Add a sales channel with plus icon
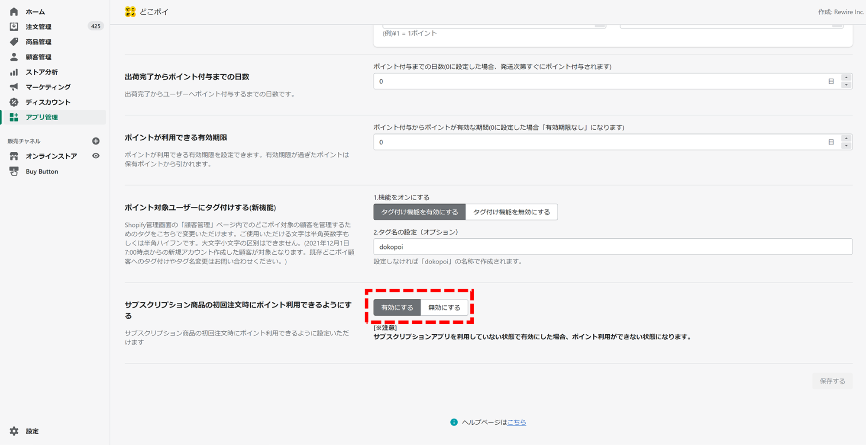 point(96,141)
